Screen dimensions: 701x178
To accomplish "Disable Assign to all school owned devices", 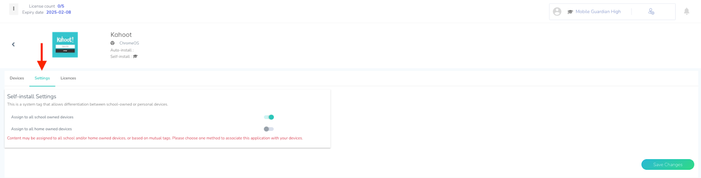I will 269,117.
